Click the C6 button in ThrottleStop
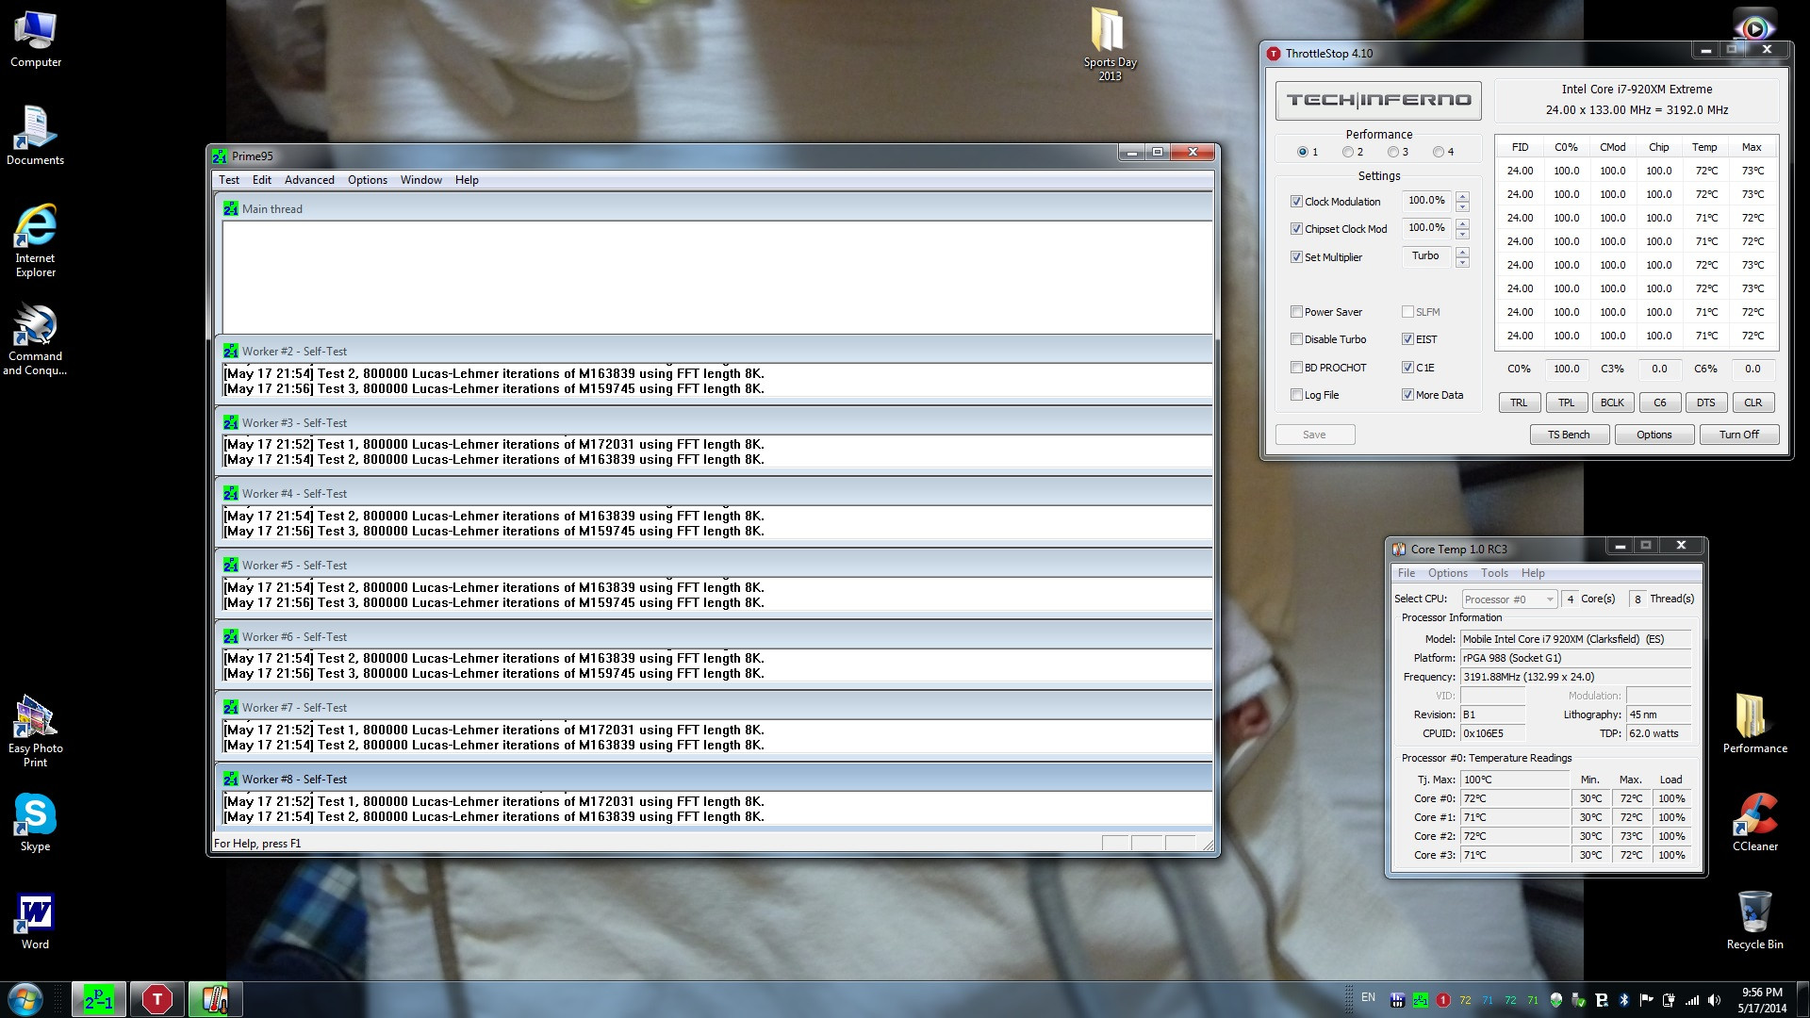Viewport: 1810px width, 1018px height. tap(1659, 402)
